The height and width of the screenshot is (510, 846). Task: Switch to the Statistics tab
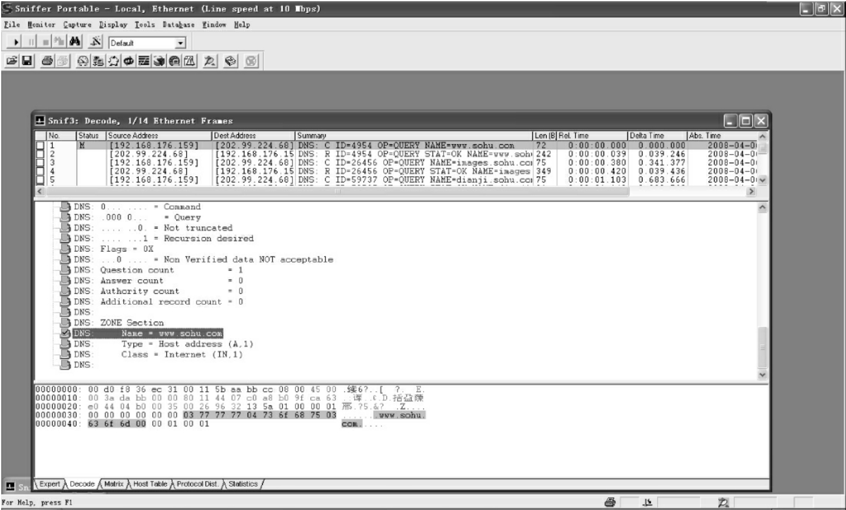click(x=242, y=484)
